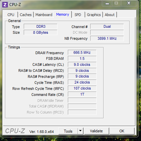The height and width of the screenshot is (141, 141).
Task: Expand the Tools dropdown arrow
Action: (81, 131)
